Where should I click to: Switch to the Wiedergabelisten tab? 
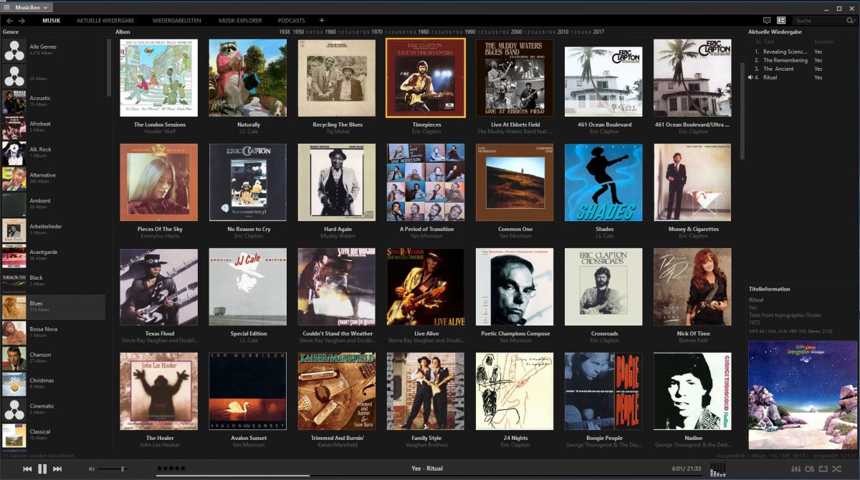[176, 21]
